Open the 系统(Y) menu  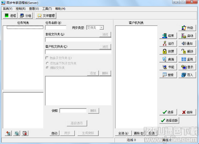click(x=8, y=9)
